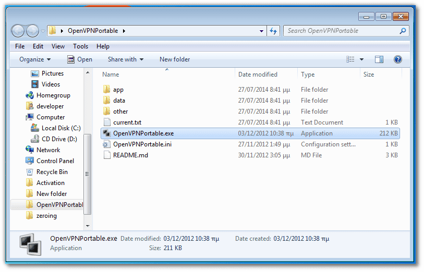424x272 pixels.
Task: Expand the root arrow before OpenVPNPortable breadcrumb
Action: (62, 31)
